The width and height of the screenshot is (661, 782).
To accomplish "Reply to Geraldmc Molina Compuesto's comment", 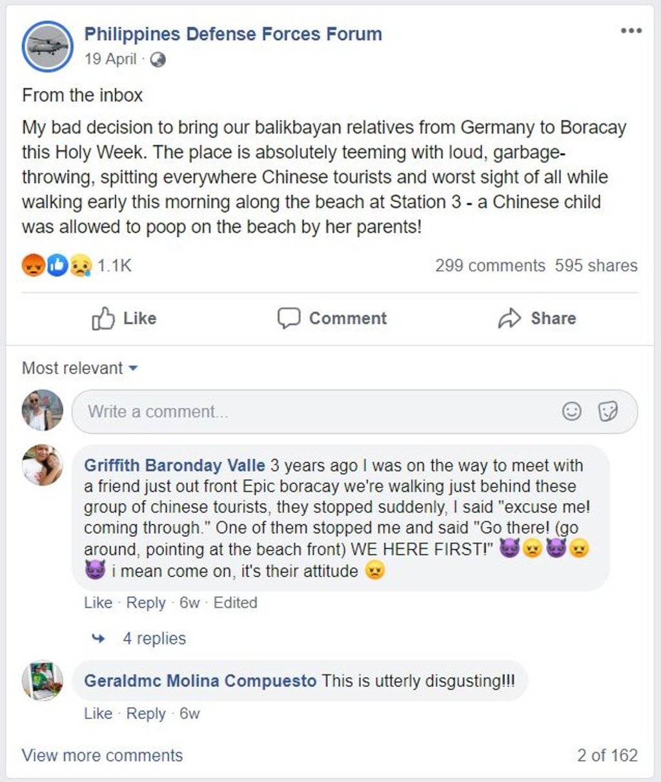I will [x=147, y=714].
